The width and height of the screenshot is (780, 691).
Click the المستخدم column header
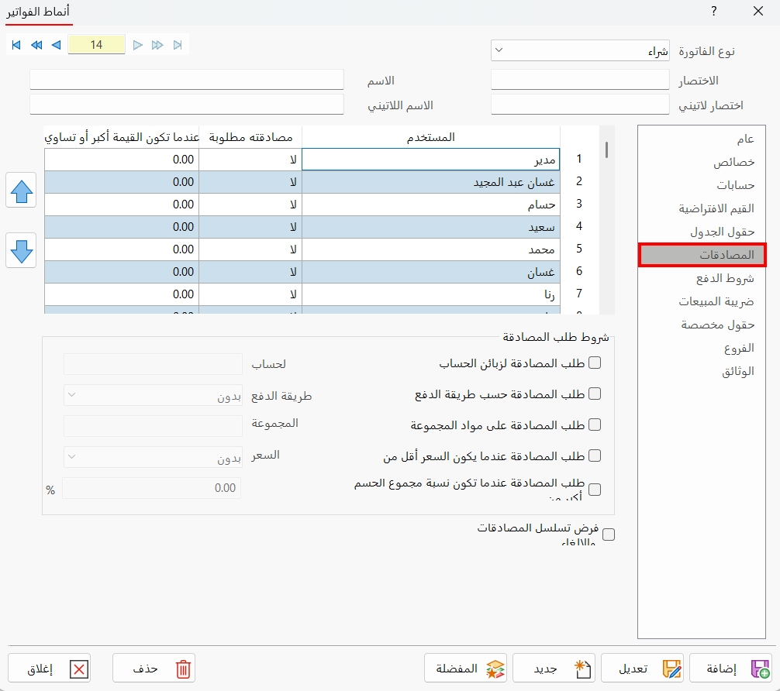[431, 137]
